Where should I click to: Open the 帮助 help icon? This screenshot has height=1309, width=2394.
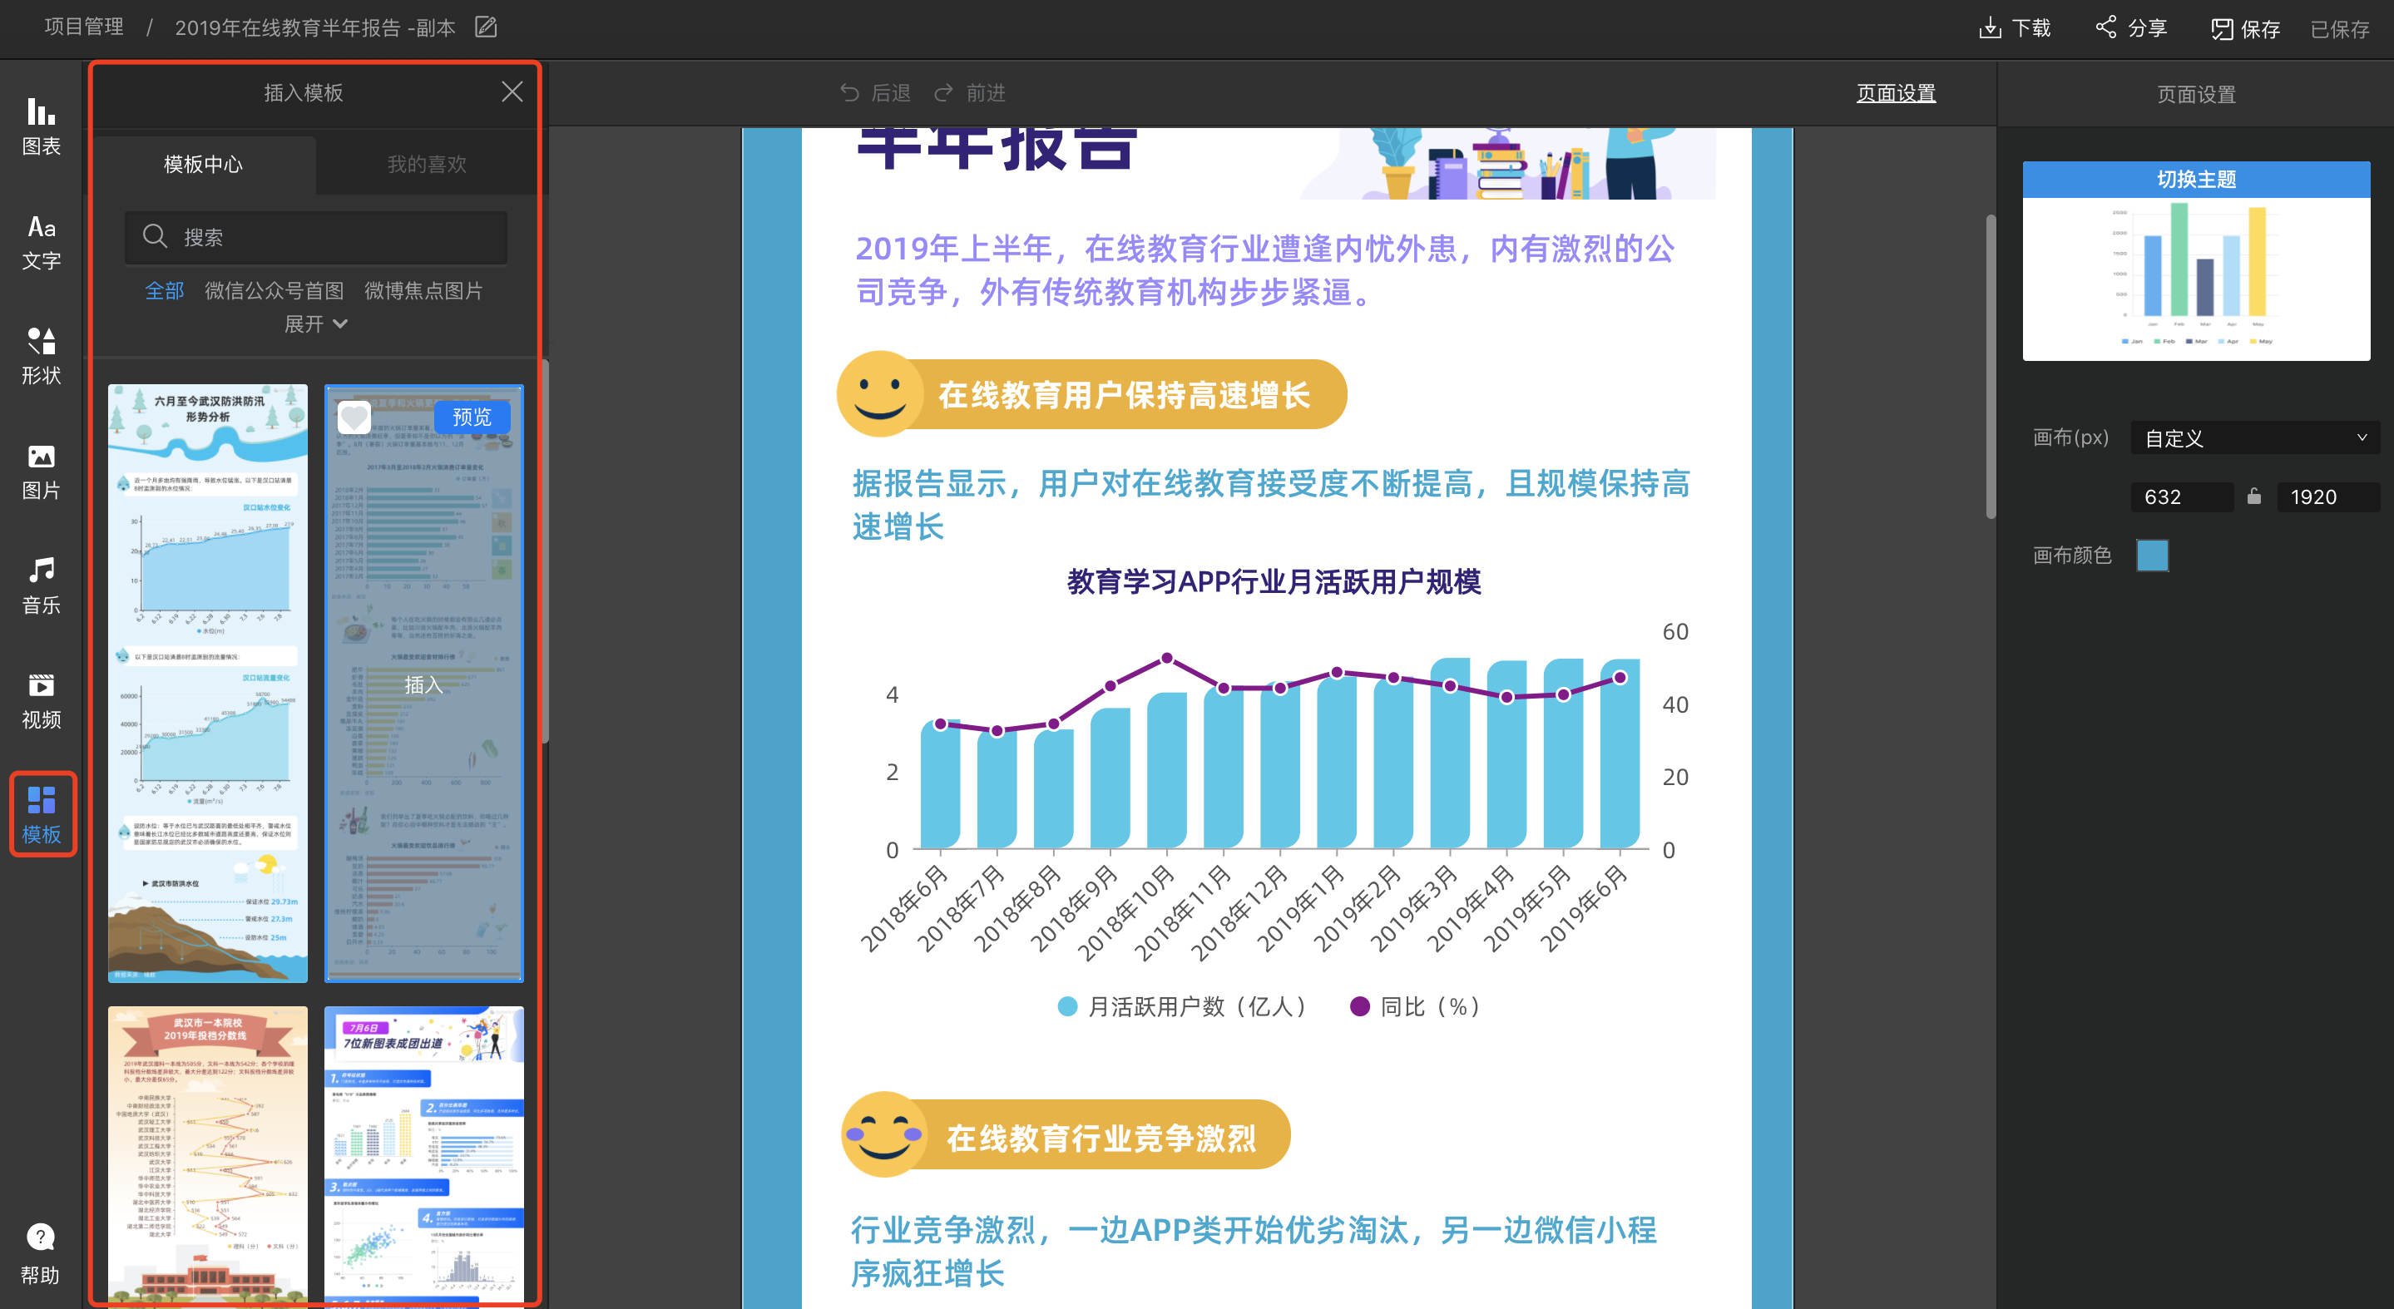pos(40,1253)
